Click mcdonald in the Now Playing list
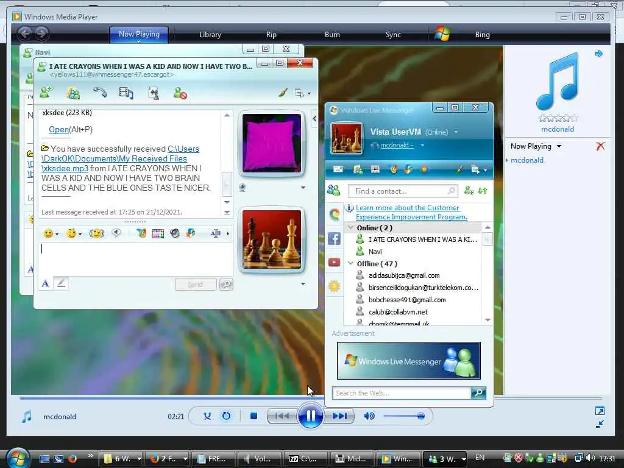 click(527, 160)
